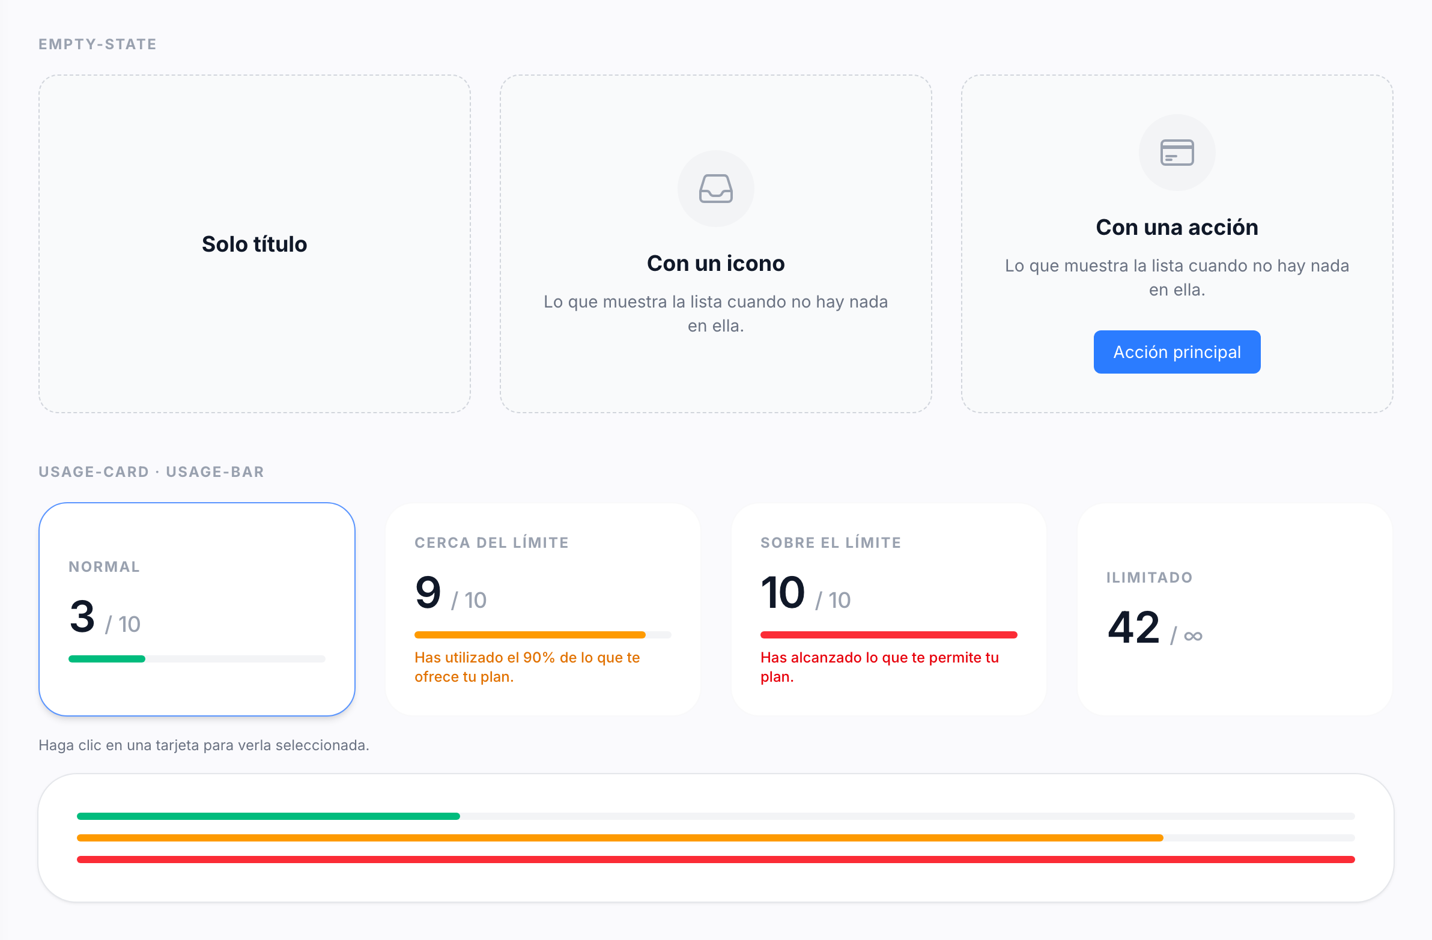Click the orange bar in Cerca del límite card

[x=529, y=635]
